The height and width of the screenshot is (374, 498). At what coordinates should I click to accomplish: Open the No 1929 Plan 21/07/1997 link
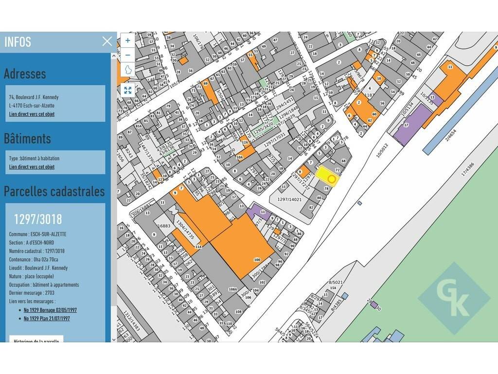(47, 318)
